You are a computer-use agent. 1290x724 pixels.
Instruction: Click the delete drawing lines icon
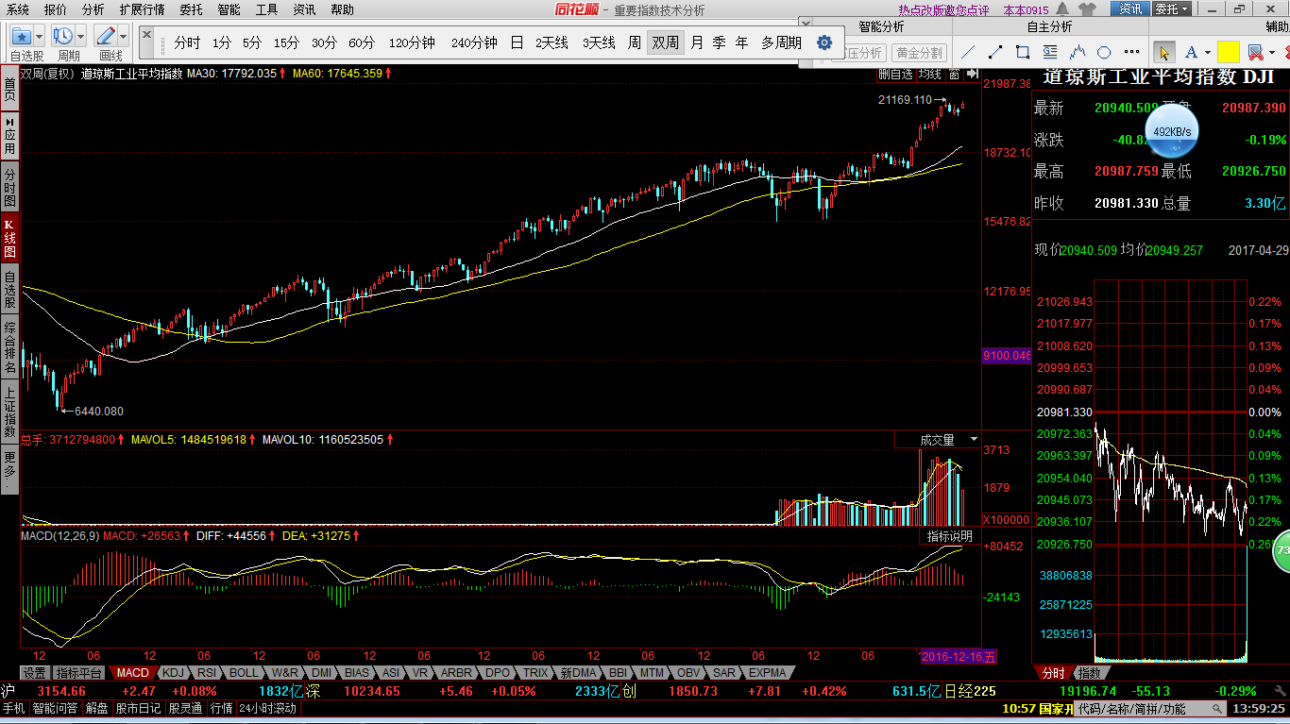click(x=1254, y=52)
